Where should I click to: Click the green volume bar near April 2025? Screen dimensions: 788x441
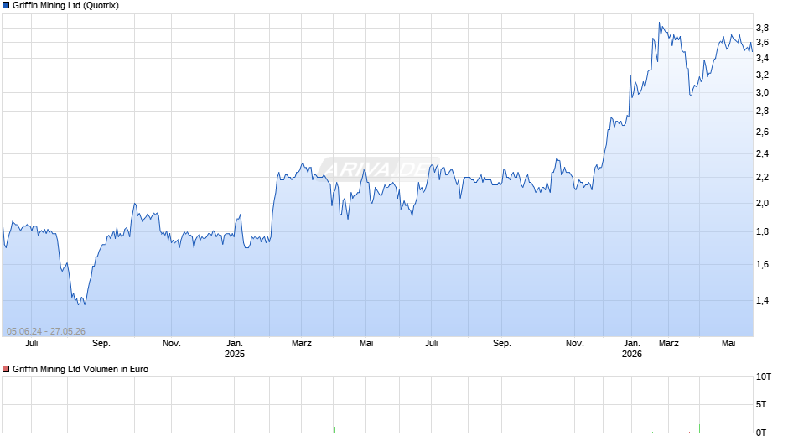point(334,430)
